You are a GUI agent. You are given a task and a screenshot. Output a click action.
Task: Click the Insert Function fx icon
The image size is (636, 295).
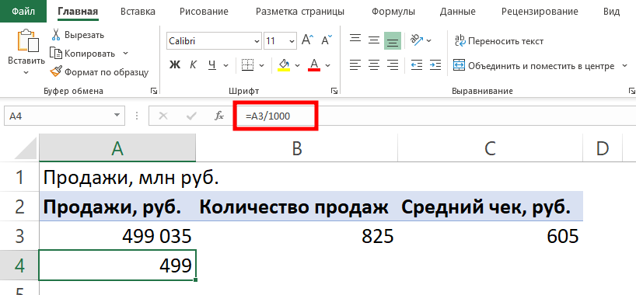click(x=219, y=116)
